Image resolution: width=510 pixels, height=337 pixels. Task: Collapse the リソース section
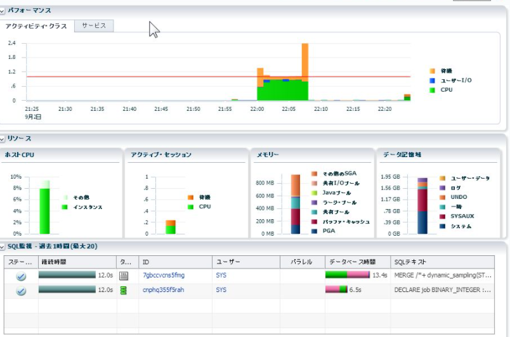(x=3, y=138)
